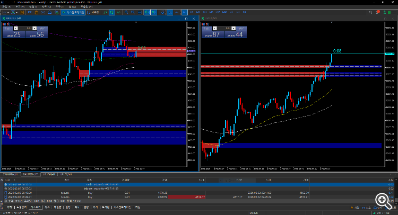
Task: Open the Market shortcut in bottom-right status area
Action: tap(354, 208)
